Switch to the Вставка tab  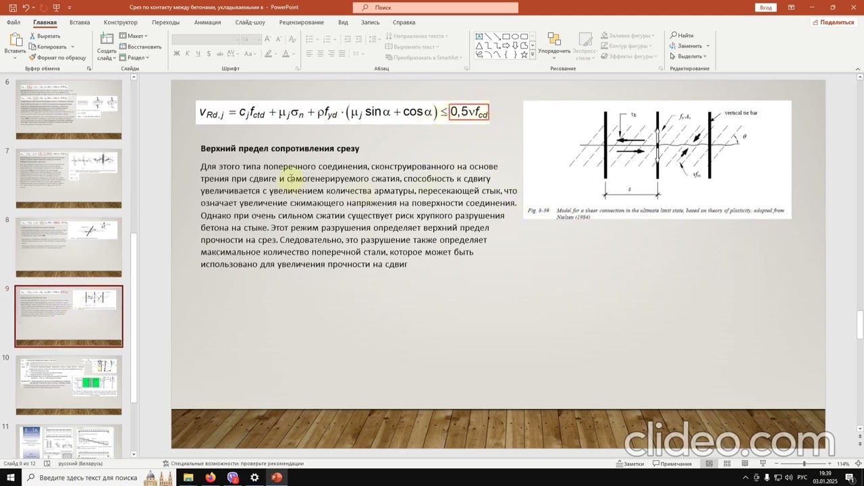pyautogui.click(x=80, y=22)
